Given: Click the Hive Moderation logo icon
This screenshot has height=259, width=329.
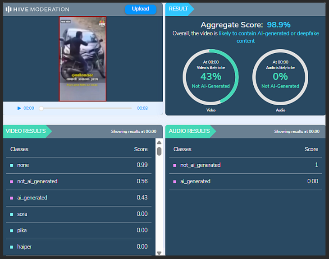Looking at the screenshot, I should [9, 9].
